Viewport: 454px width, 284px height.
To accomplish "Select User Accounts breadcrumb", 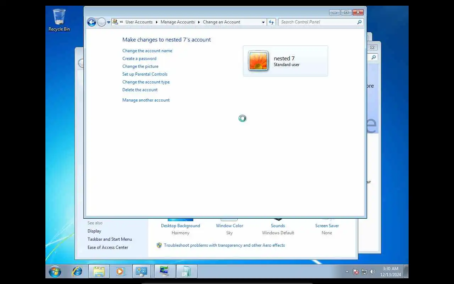I will pos(139,22).
